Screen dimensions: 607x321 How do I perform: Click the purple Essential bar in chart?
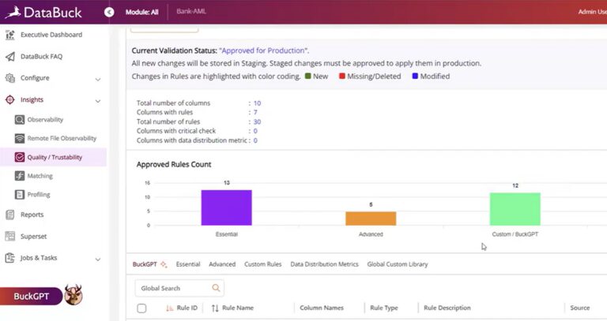coord(227,207)
